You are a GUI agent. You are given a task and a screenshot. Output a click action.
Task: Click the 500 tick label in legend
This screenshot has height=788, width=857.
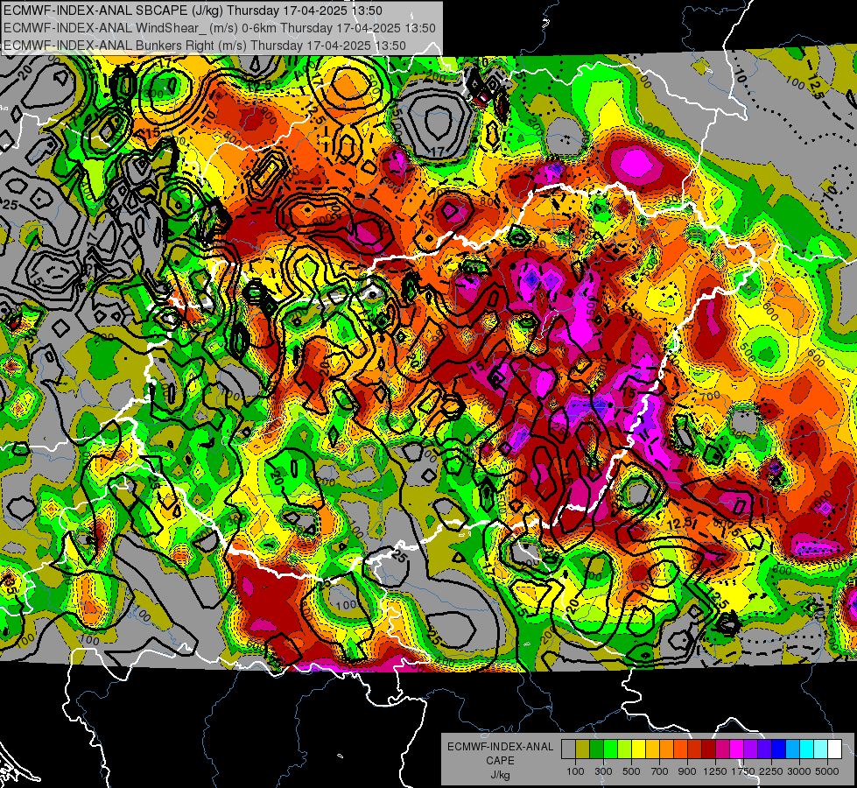pyautogui.click(x=631, y=771)
